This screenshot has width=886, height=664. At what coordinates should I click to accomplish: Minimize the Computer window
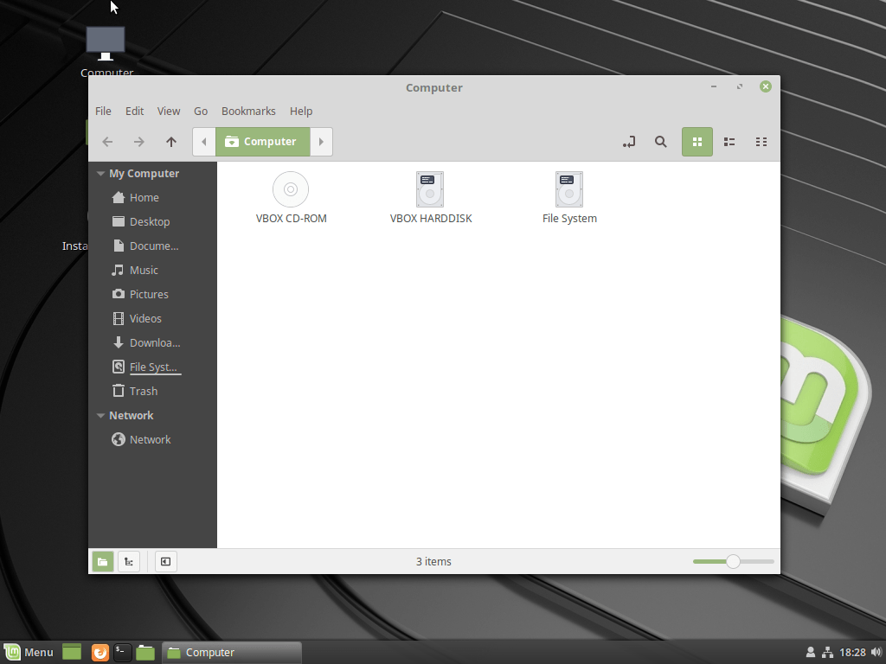(x=714, y=87)
